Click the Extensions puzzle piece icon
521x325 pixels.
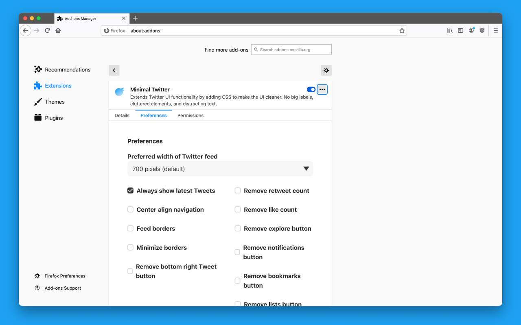(38, 86)
